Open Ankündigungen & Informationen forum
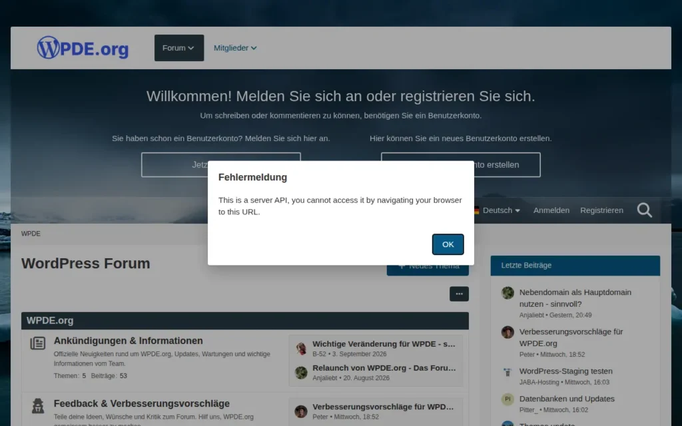This screenshot has height=426, width=682. [129, 341]
